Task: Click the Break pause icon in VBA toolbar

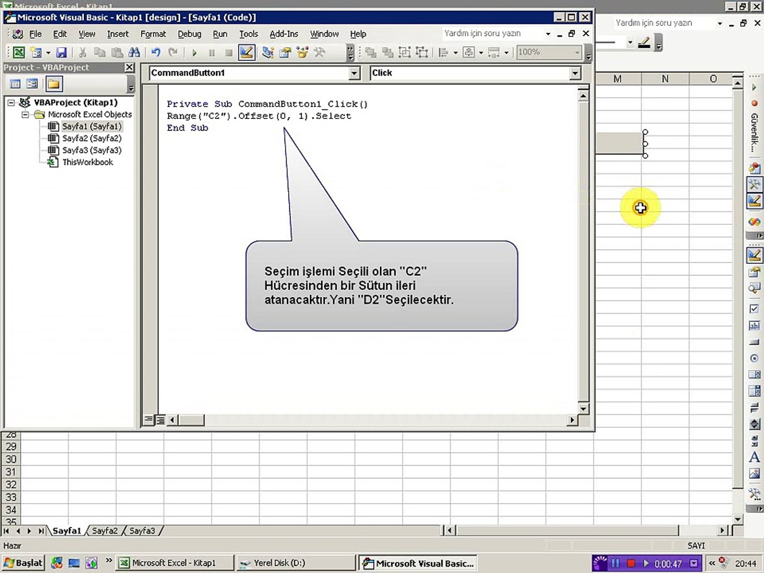Action: click(x=212, y=53)
